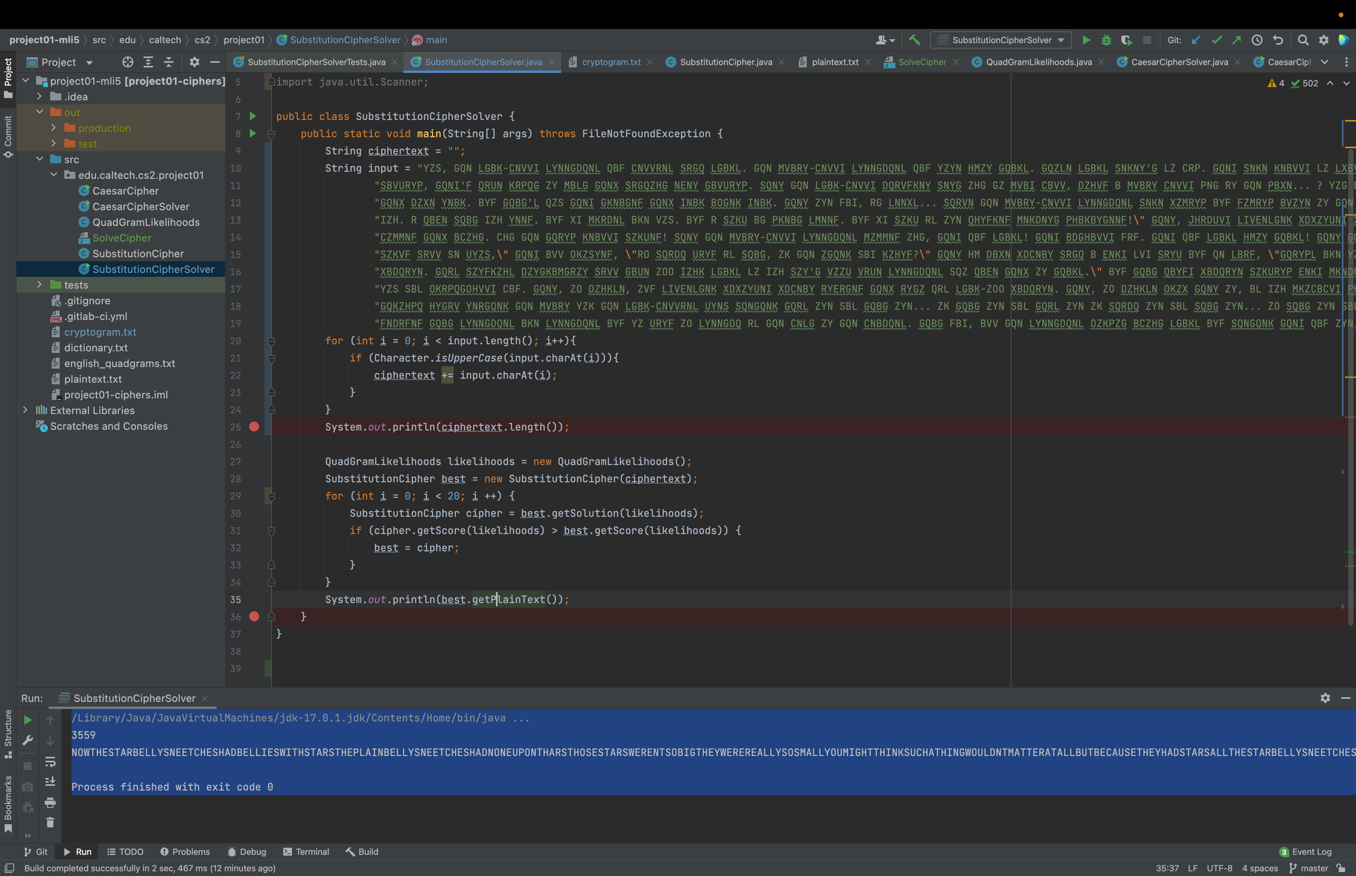Click Soft-wrap icon in Run console
Image resolution: width=1356 pixels, height=876 pixels.
click(50, 762)
